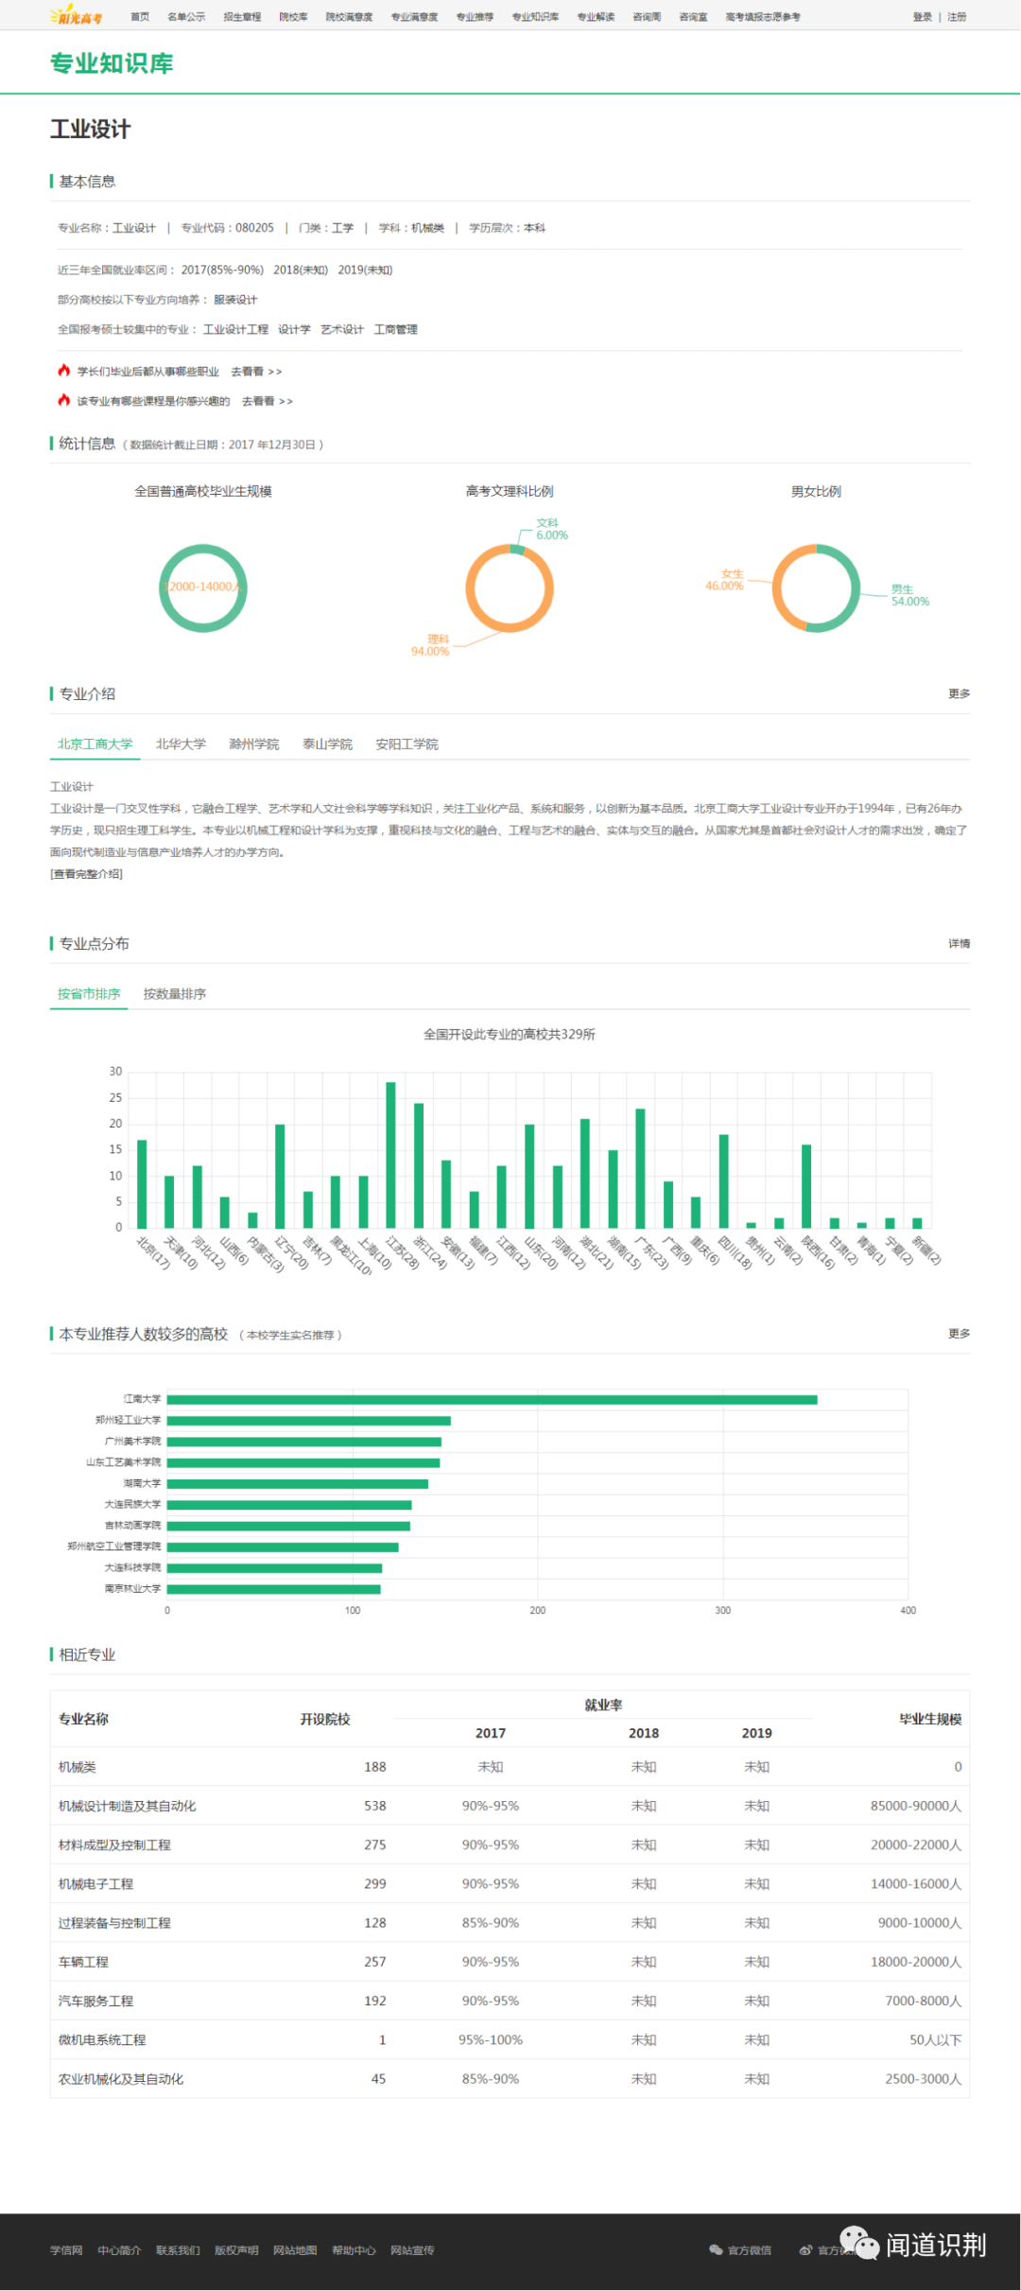Open 过程装备与控制工程 in the related majors table

[114, 1923]
